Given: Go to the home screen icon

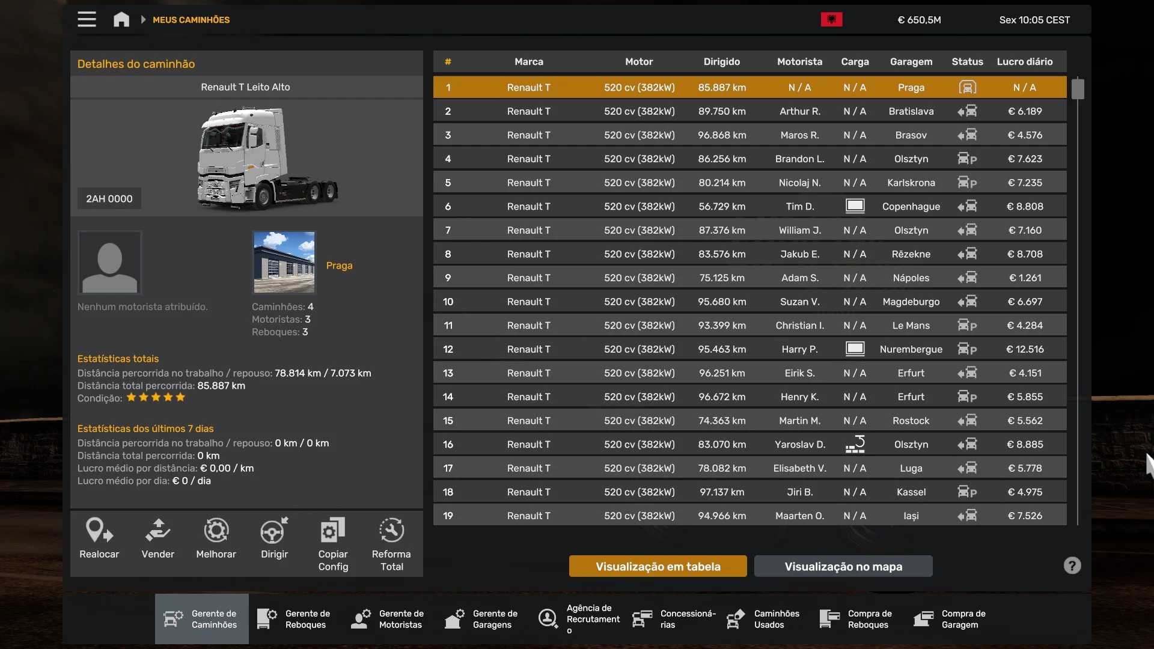Looking at the screenshot, I should pos(121,20).
